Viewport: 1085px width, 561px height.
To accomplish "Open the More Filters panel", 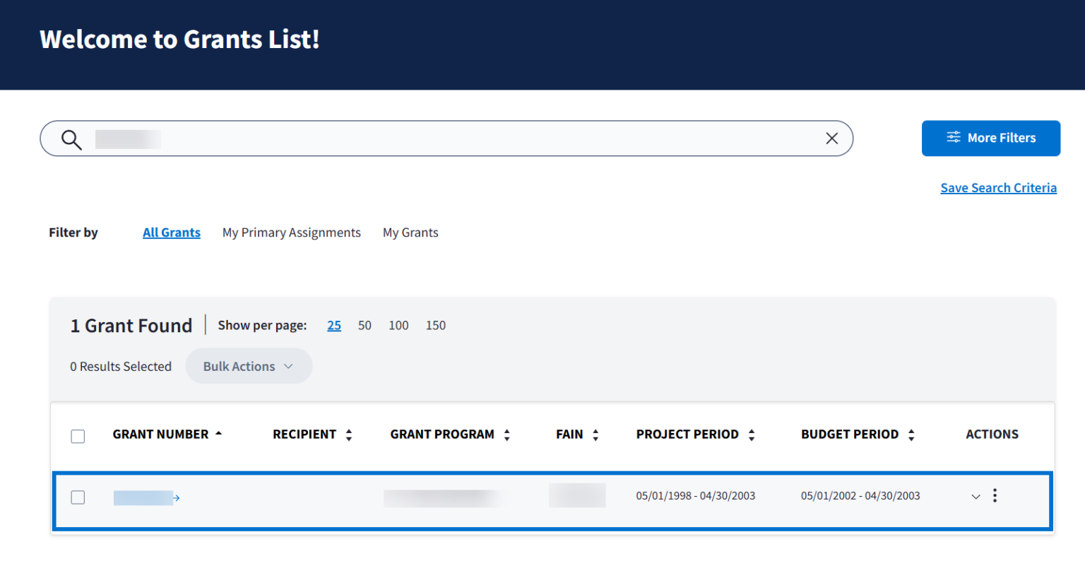I will click(990, 138).
